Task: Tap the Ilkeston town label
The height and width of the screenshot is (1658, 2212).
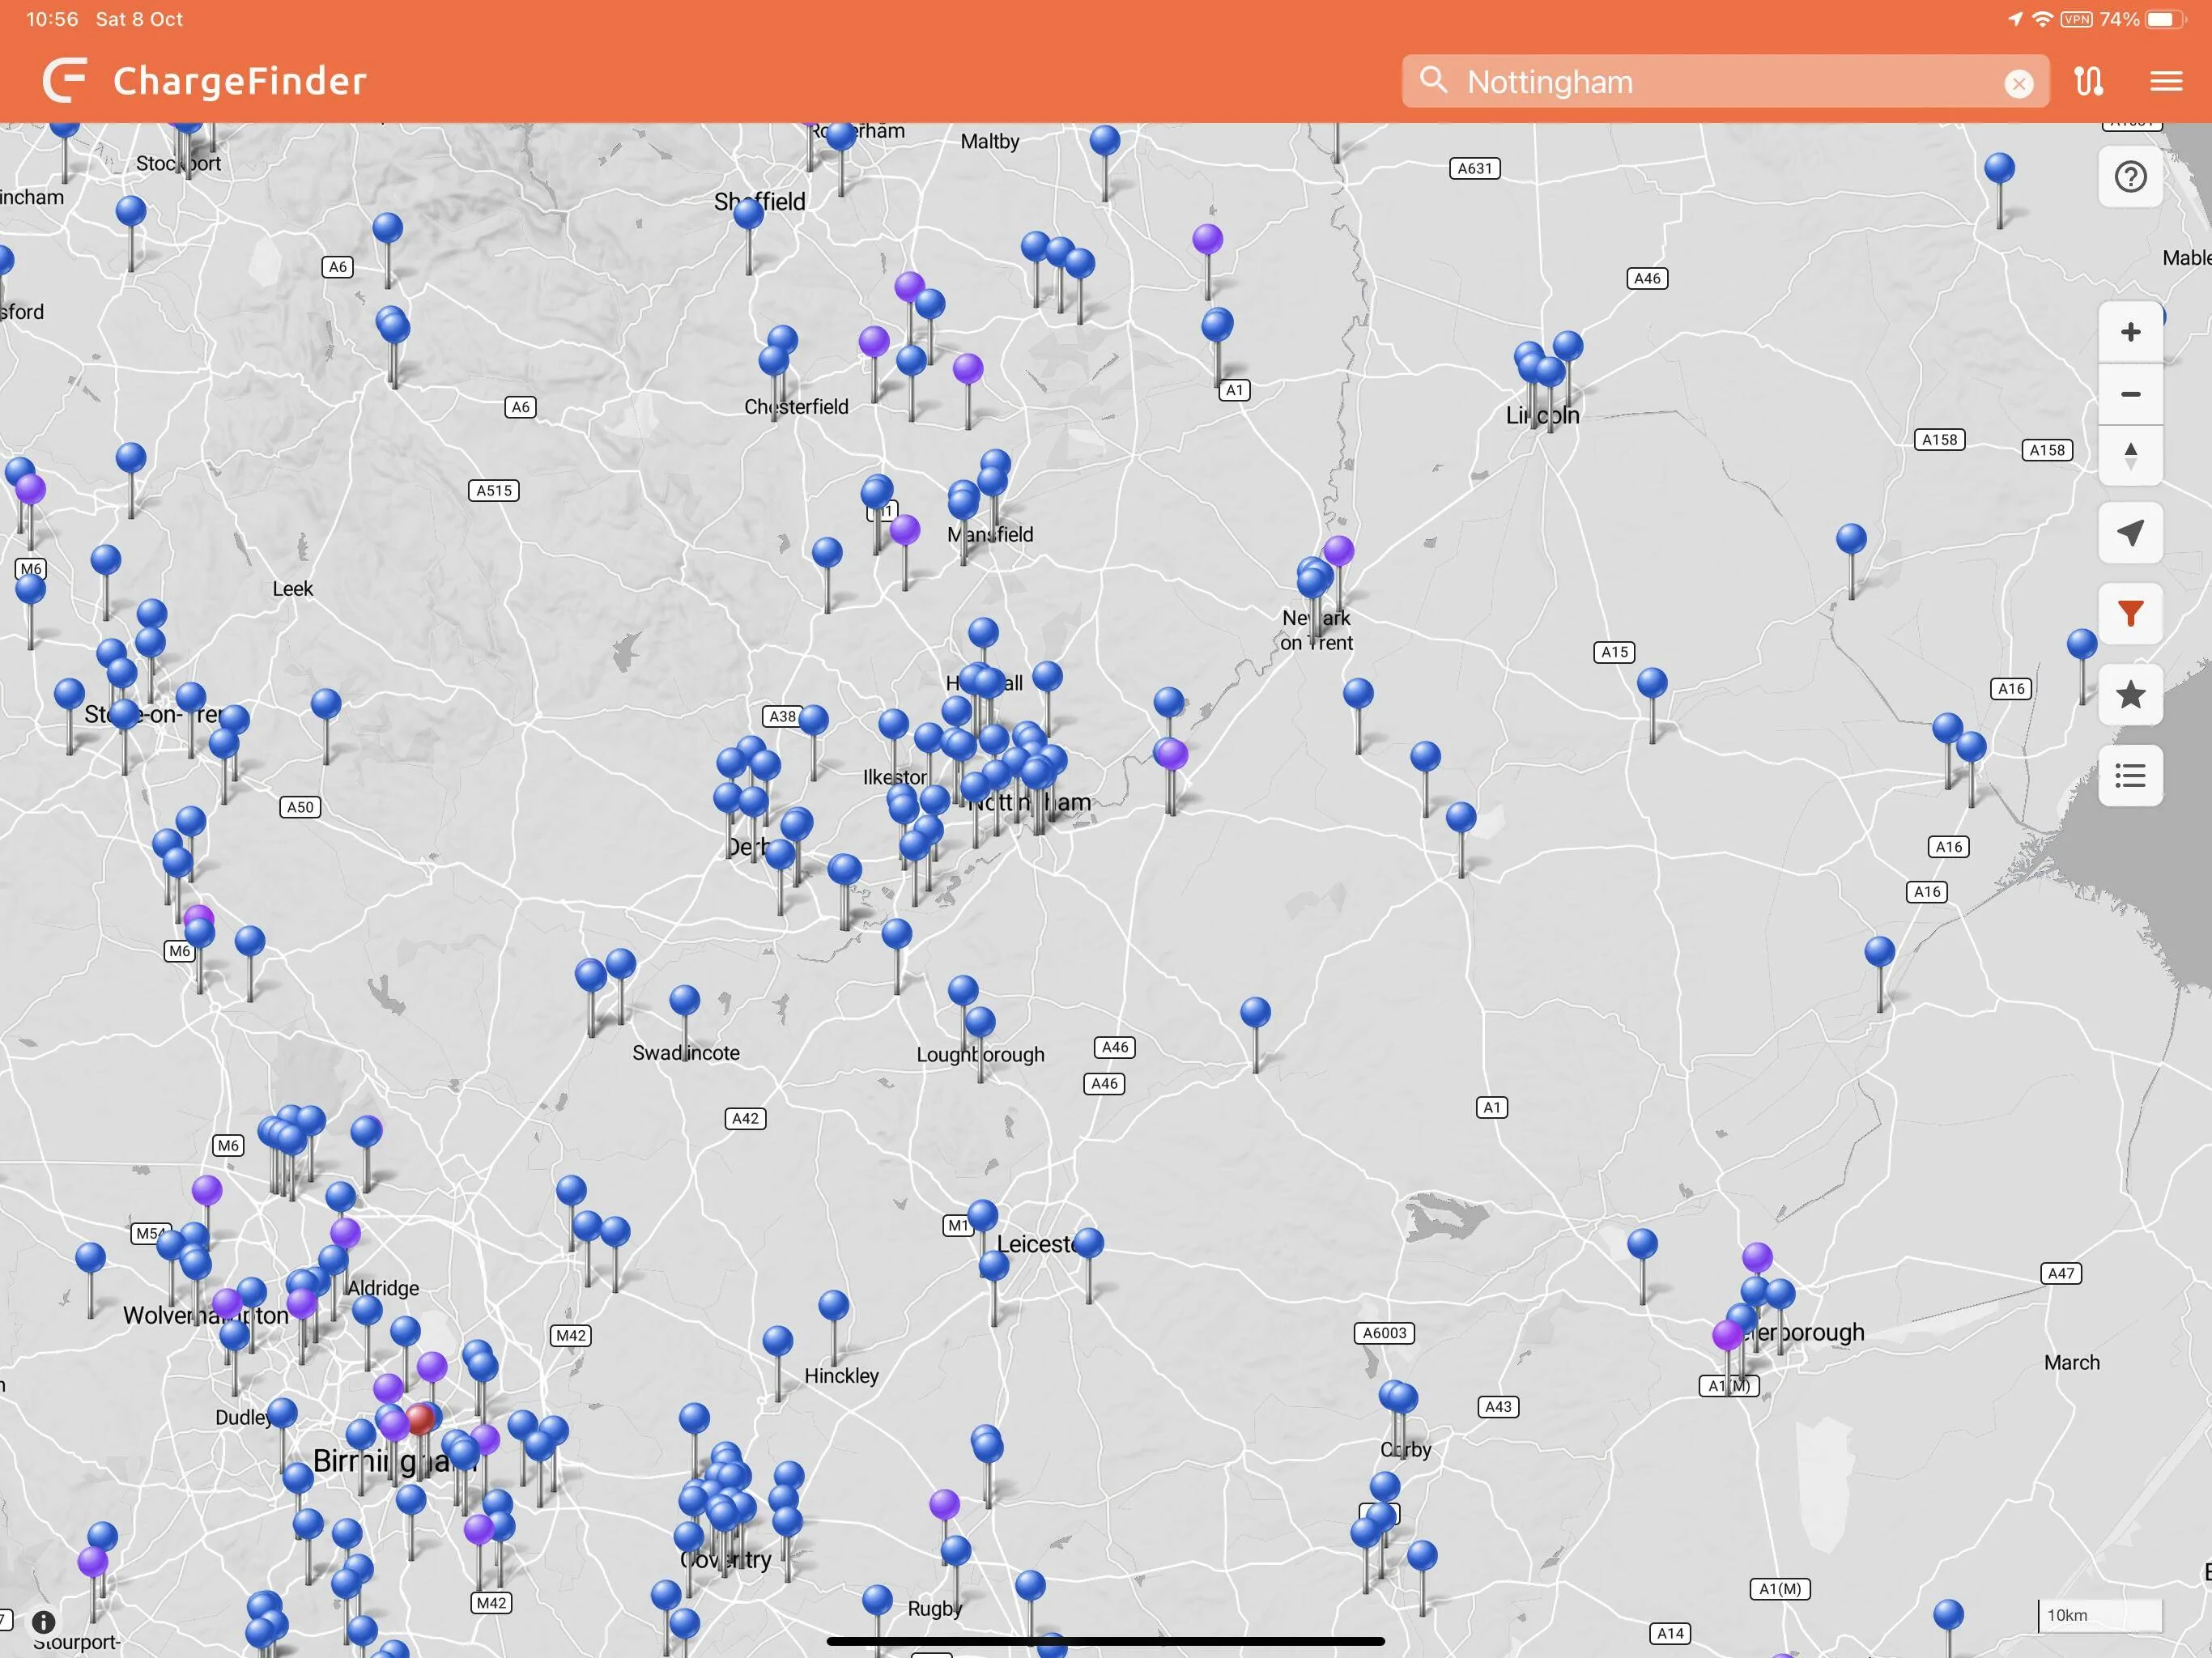Action: (895, 777)
